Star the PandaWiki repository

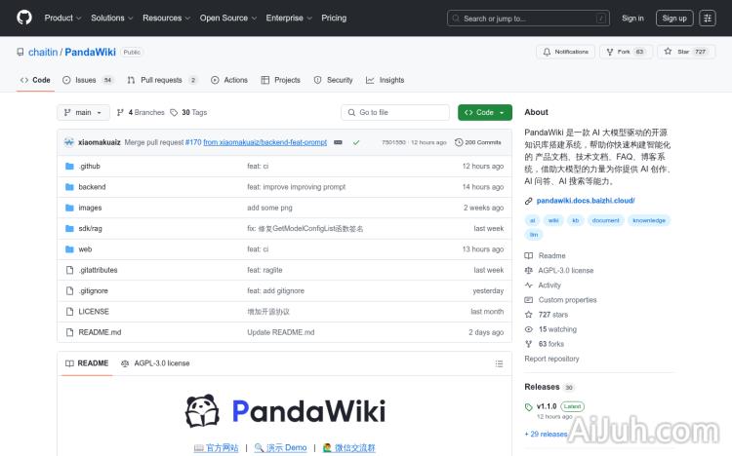click(x=686, y=52)
